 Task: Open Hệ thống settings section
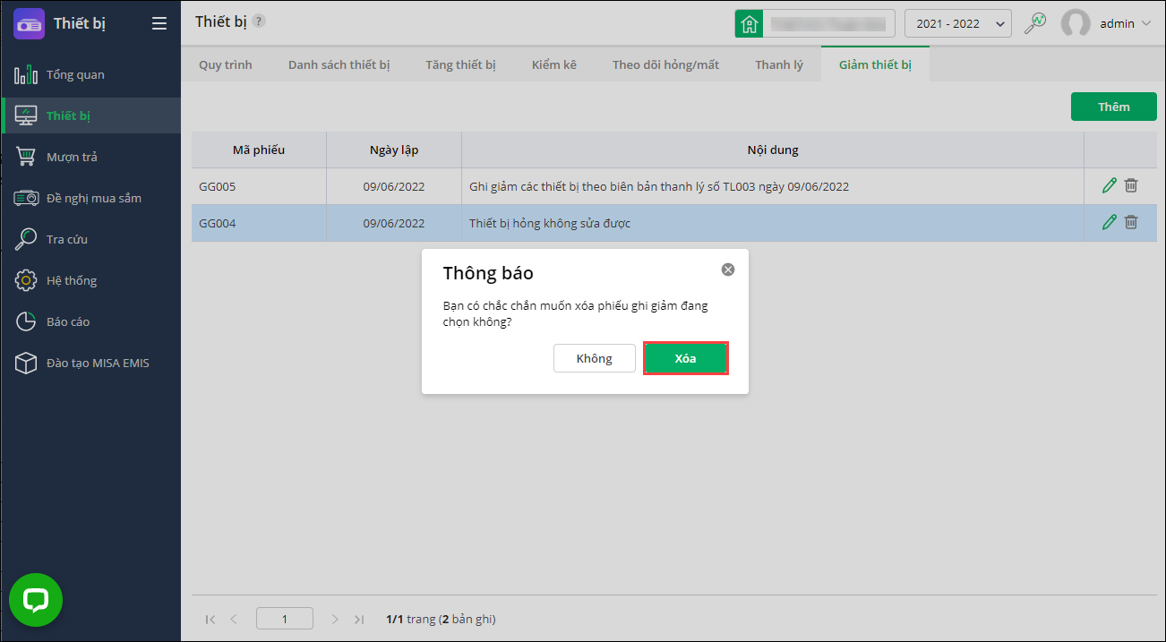(90, 280)
